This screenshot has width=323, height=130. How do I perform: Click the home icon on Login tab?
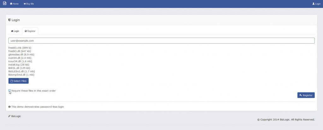[12, 31]
